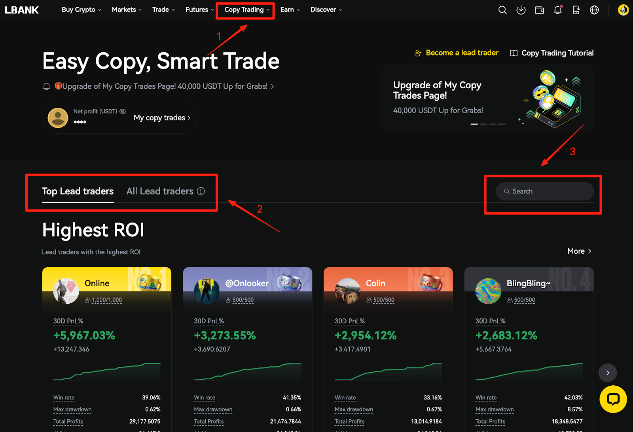This screenshot has height=432, width=633.
Task: Switch to All Lead traders tab
Action: point(160,191)
